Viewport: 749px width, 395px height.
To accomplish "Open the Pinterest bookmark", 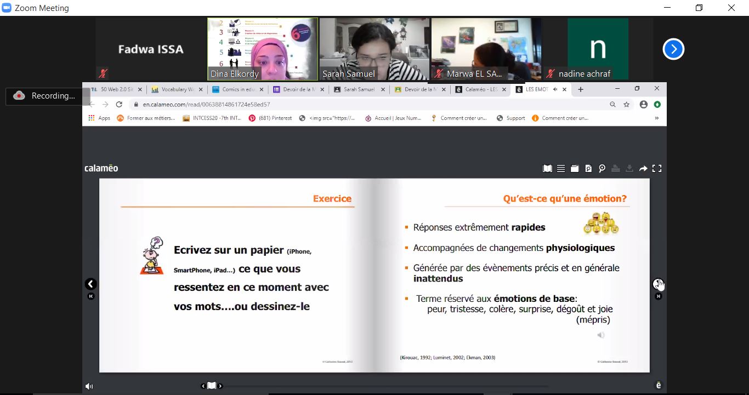I will coord(270,118).
